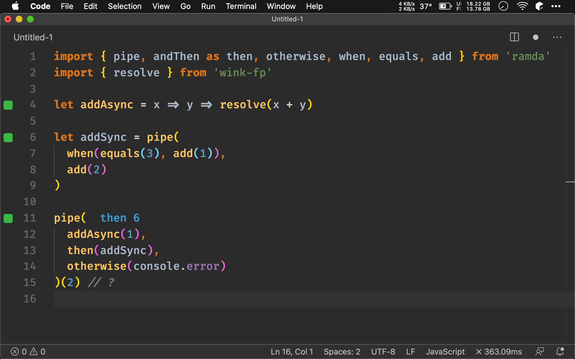The width and height of the screenshot is (575, 359).
Task: Click the battery icon in menu bar
Action: (445, 6)
